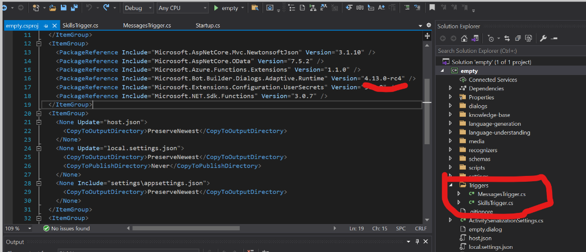Click the No issues found status indicator

point(67,228)
